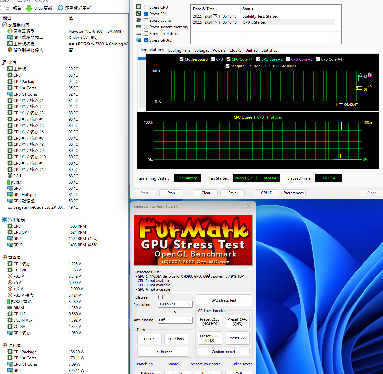Switch to the Temperatures tab
This screenshot has width=383, height=374.
click(152, 50)
